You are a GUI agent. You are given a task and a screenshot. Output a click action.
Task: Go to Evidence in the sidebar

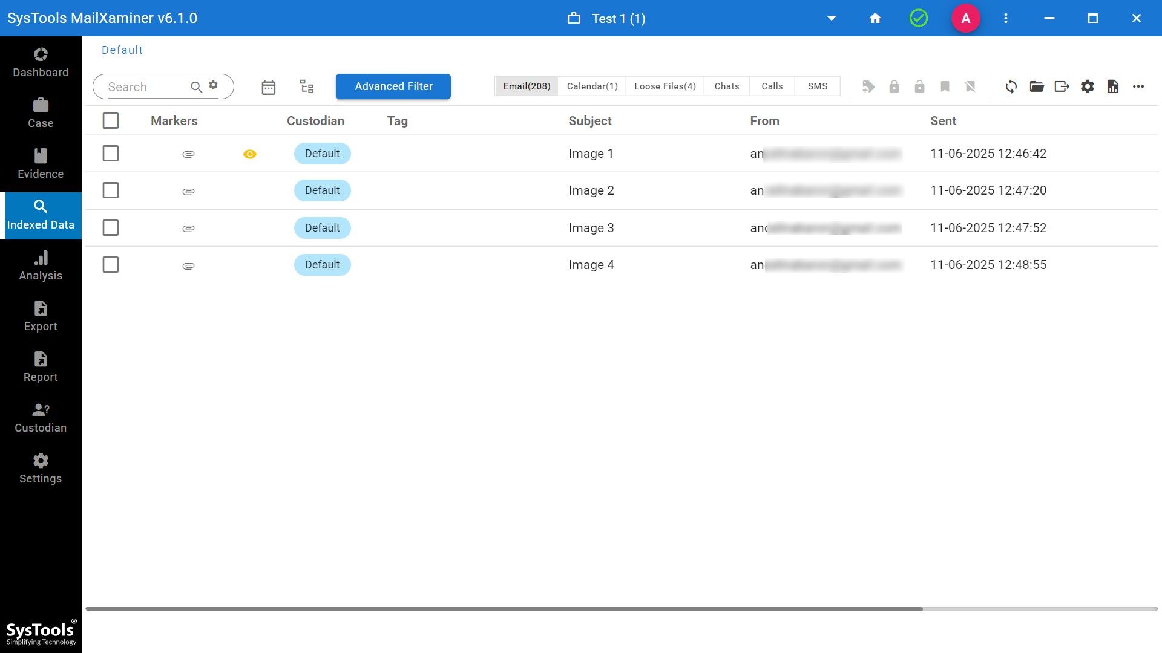point(41,164)
